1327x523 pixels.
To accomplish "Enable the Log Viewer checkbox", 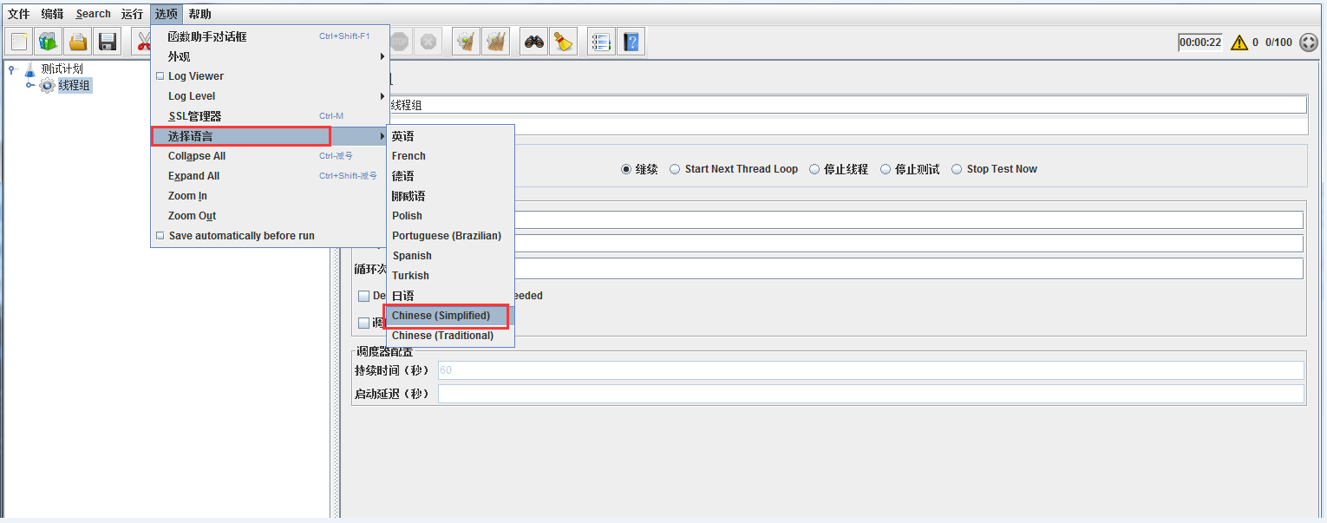I will click(160, 75).
